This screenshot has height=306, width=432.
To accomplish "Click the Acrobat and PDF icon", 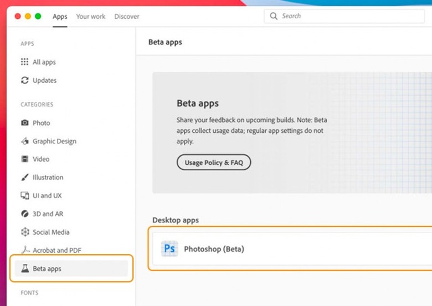I will coord(24,251).
